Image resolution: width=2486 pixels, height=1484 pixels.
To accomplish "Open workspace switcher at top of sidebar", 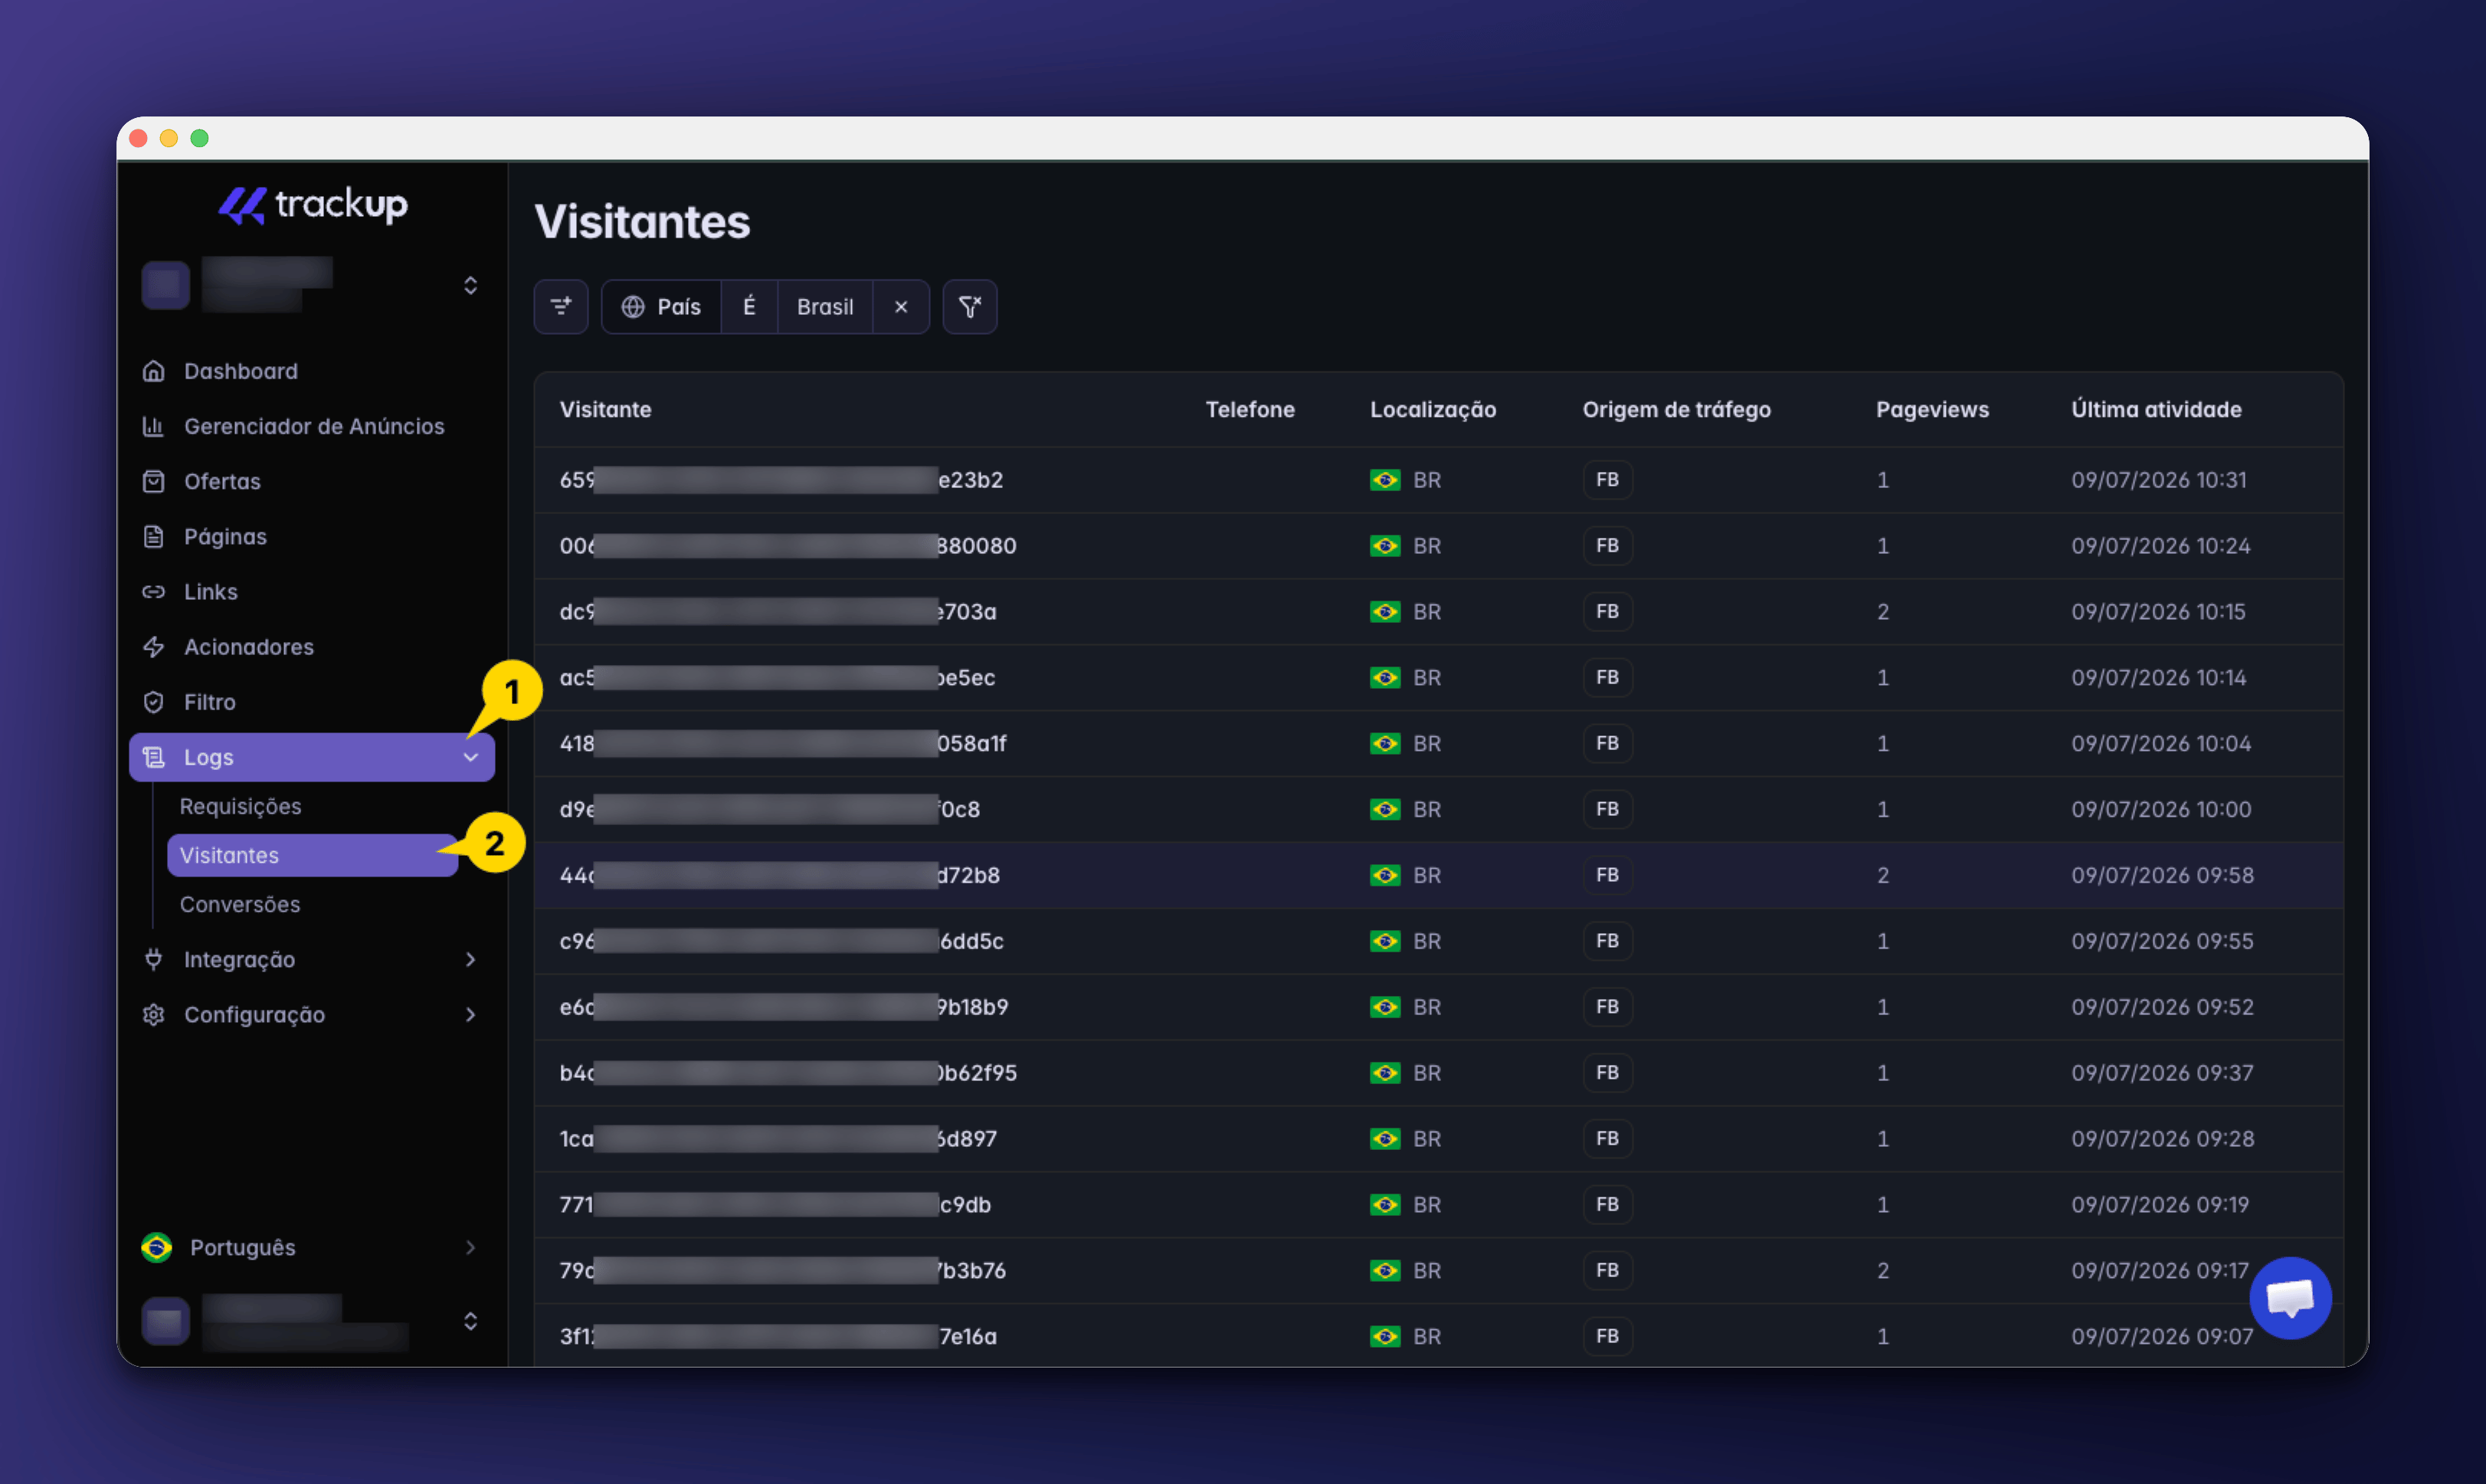I will coord(311,285).
